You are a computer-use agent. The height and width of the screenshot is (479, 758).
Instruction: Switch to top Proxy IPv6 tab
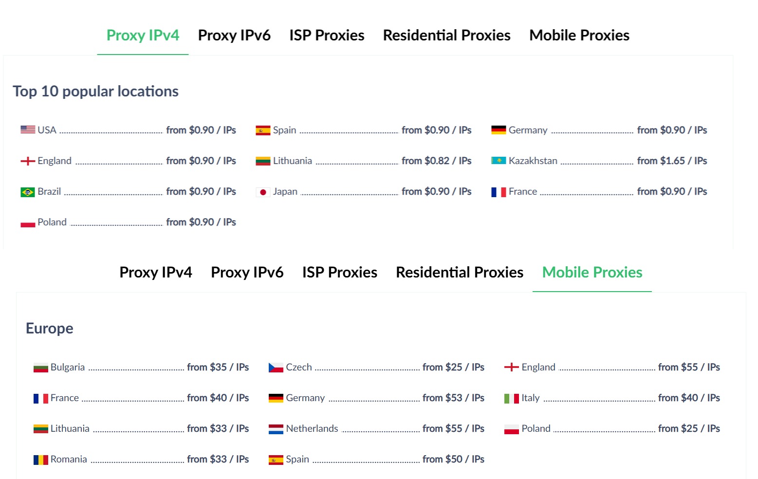pos(234,35)
